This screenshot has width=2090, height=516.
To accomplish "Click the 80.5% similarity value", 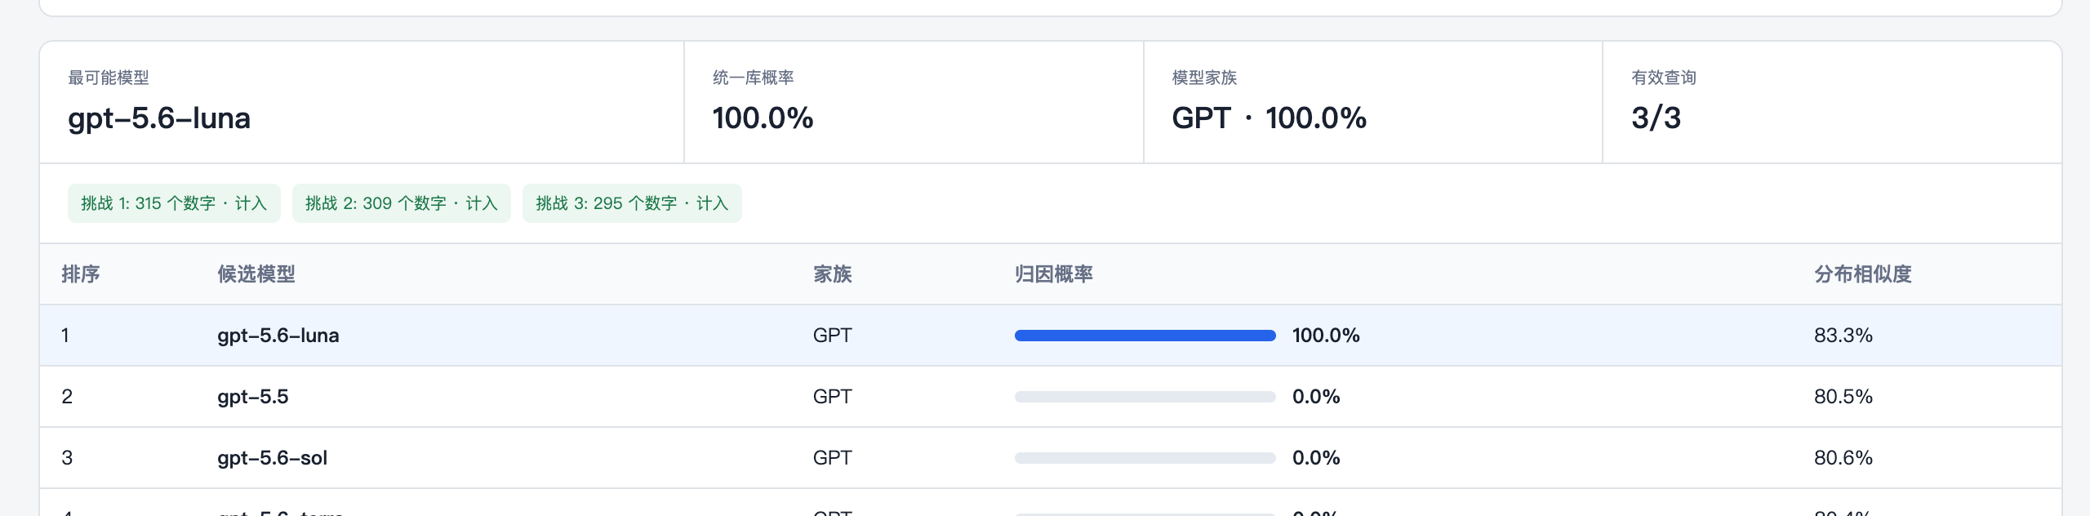I will click(1843, 397).
